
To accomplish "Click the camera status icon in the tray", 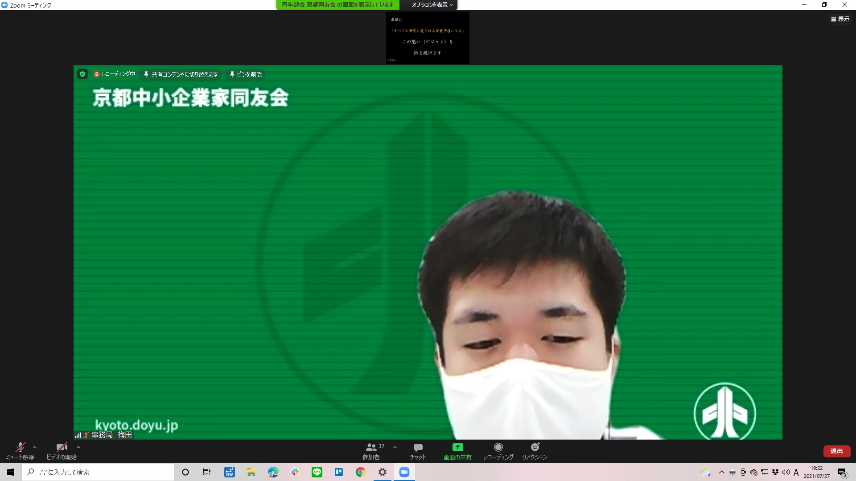I will pos(743,473).
